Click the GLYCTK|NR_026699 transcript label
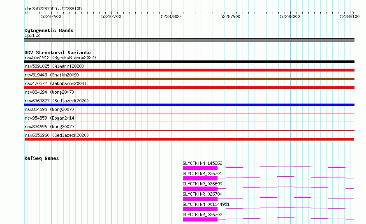The image size is (366, 224). [202, 184]
